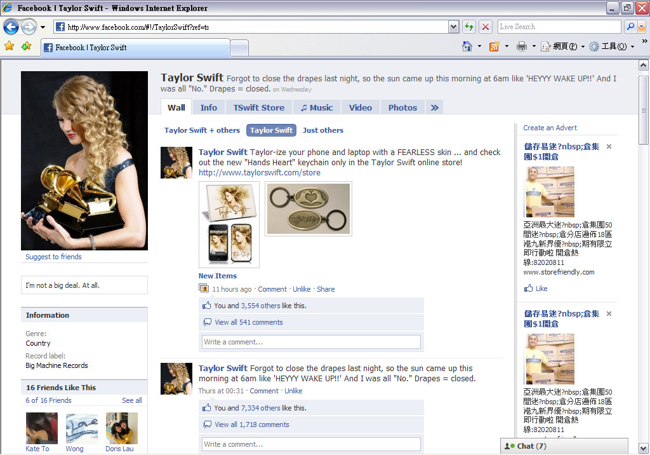Open the 網頁(P) page menu
Screen dimensions: 650x455
[x=563, y=46]
